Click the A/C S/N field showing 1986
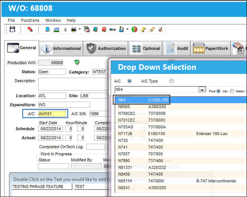 tap(99, 114)
